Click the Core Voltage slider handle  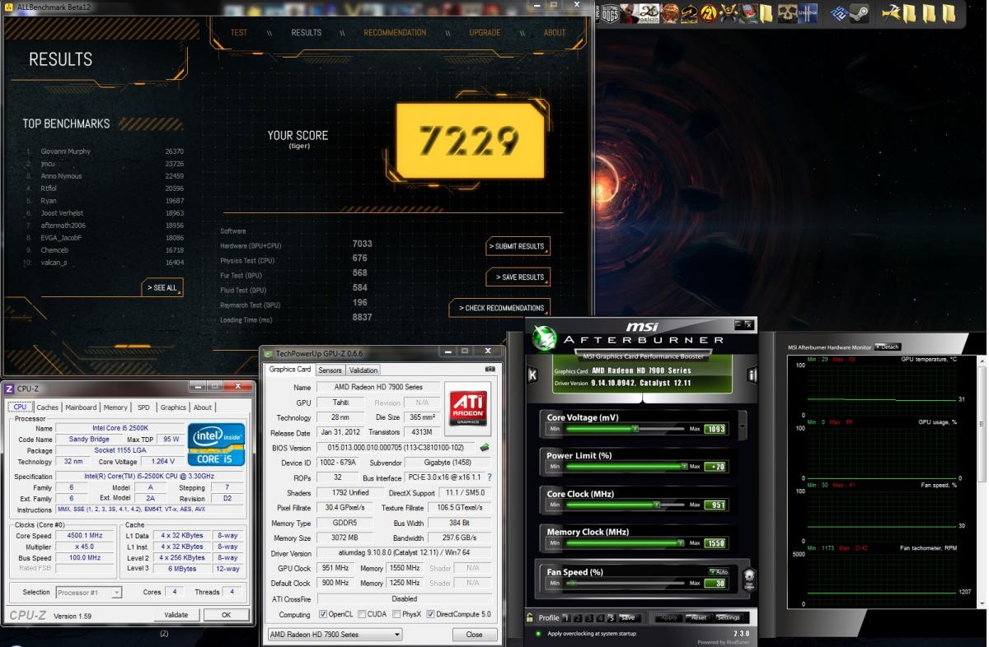[635, 428]
